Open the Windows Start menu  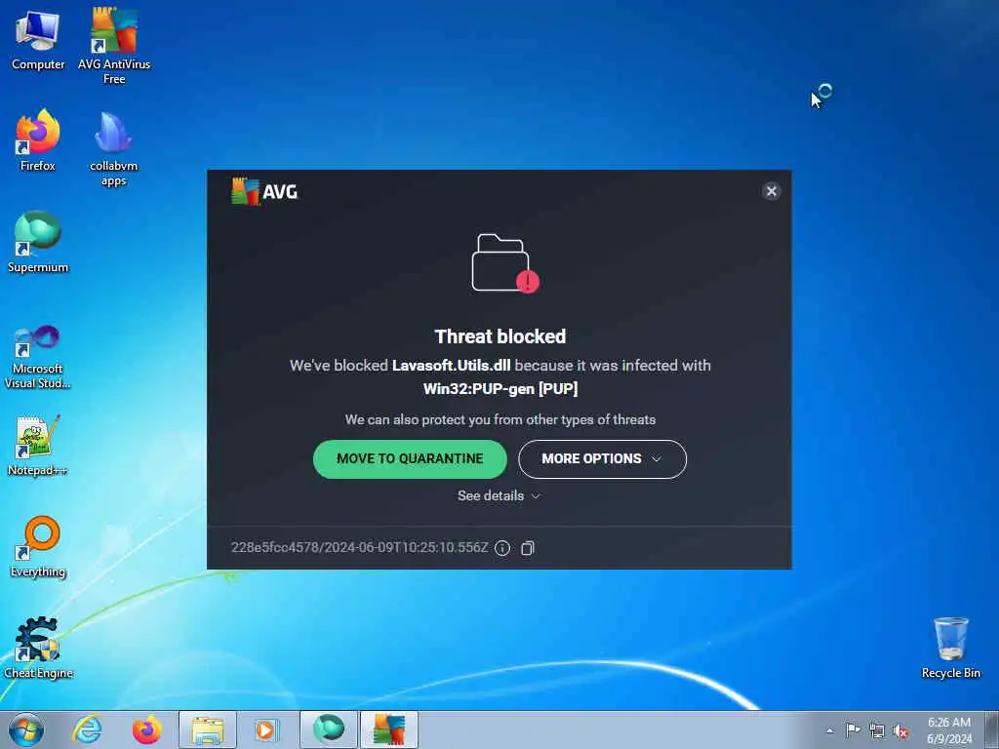pos(26,729)
